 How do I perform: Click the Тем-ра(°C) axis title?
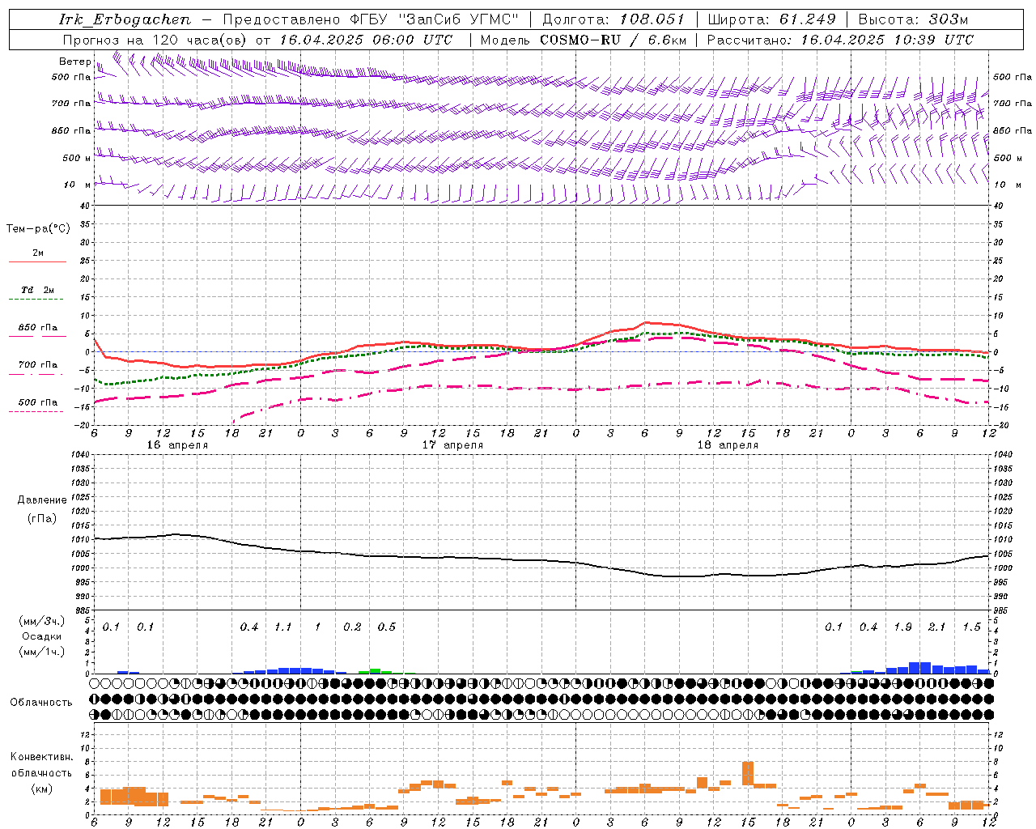coord(38,229)
